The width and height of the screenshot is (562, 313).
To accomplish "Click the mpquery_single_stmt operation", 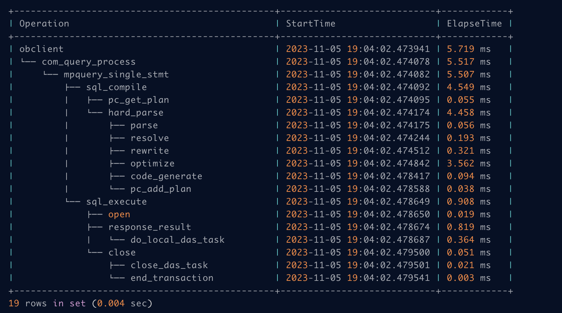I will coord(116,75).
